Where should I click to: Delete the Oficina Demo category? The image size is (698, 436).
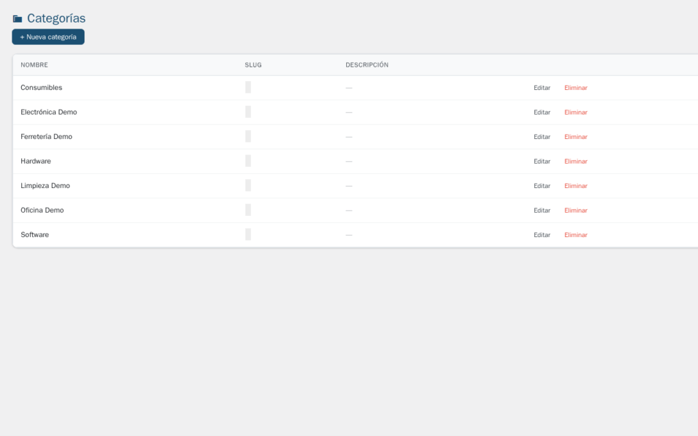click(575, 210)
